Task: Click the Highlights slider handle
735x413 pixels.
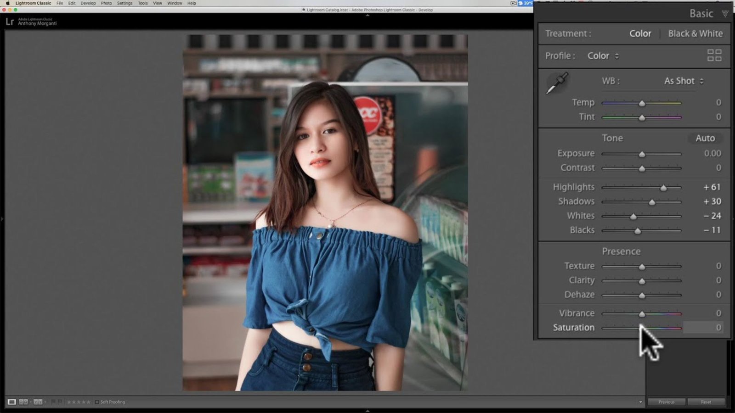Action: pos(663,188)
